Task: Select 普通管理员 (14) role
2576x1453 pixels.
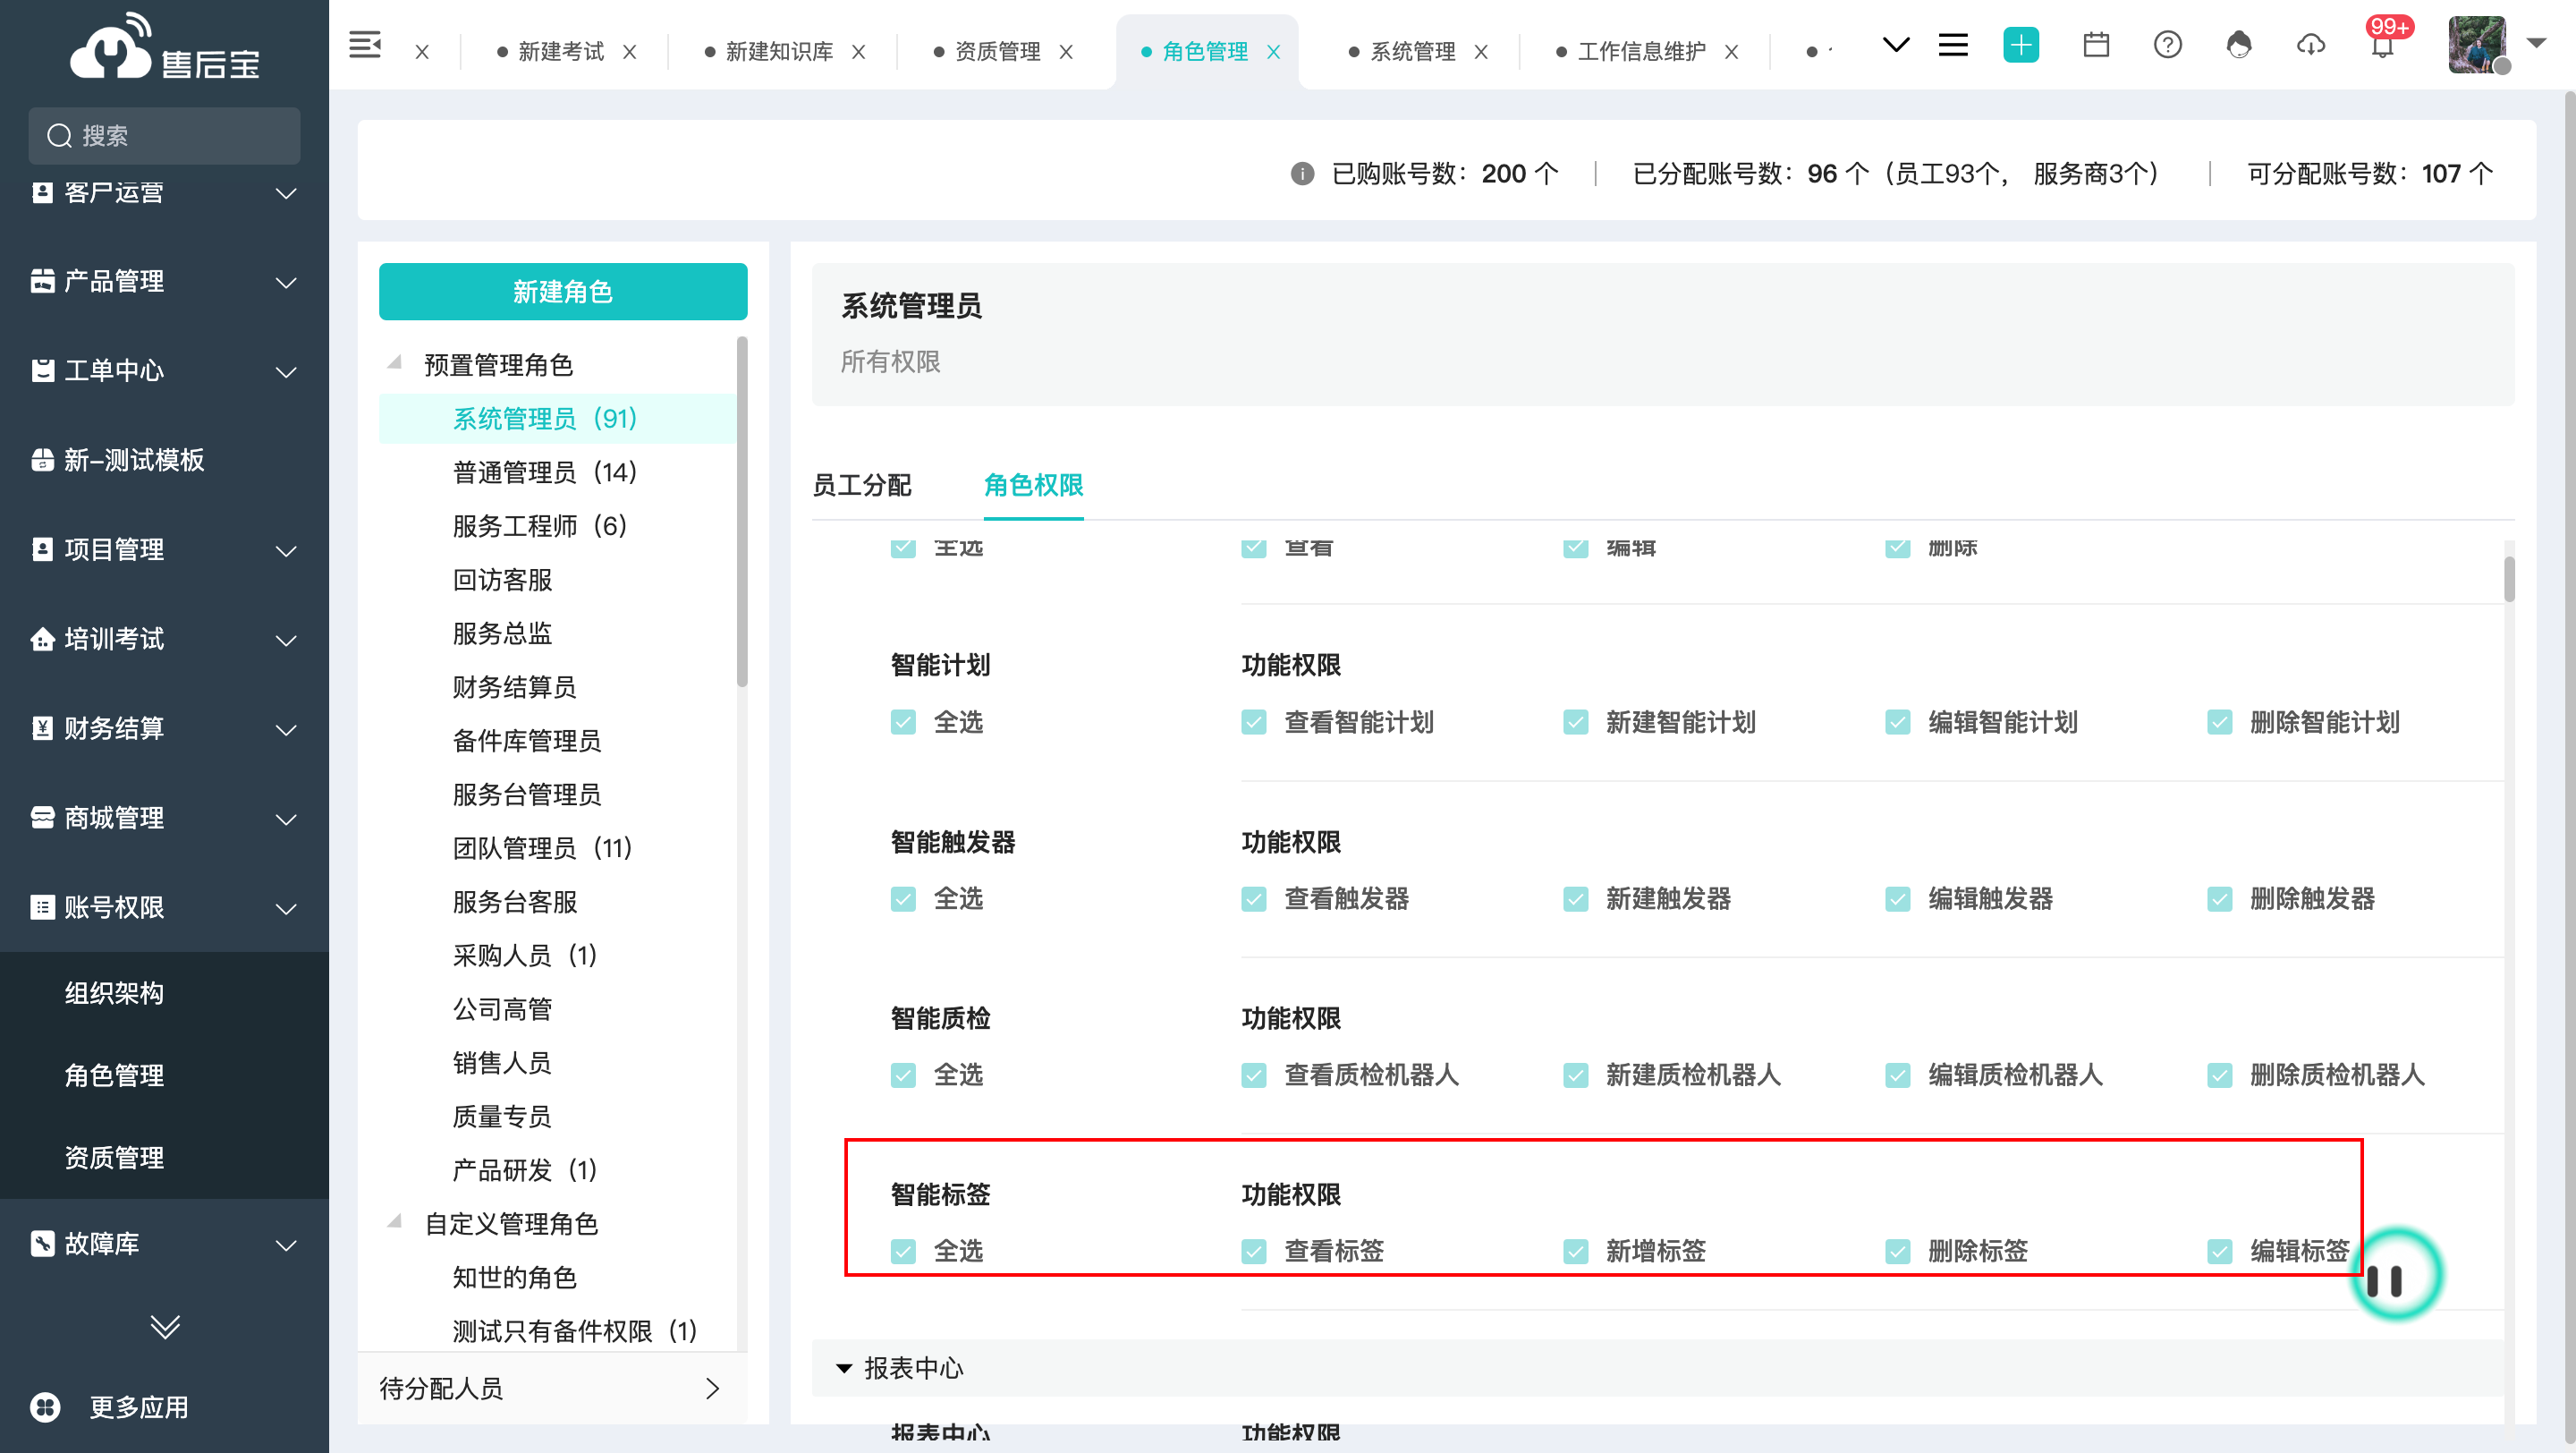Action: pyautogui.click(x=545, y=472)
